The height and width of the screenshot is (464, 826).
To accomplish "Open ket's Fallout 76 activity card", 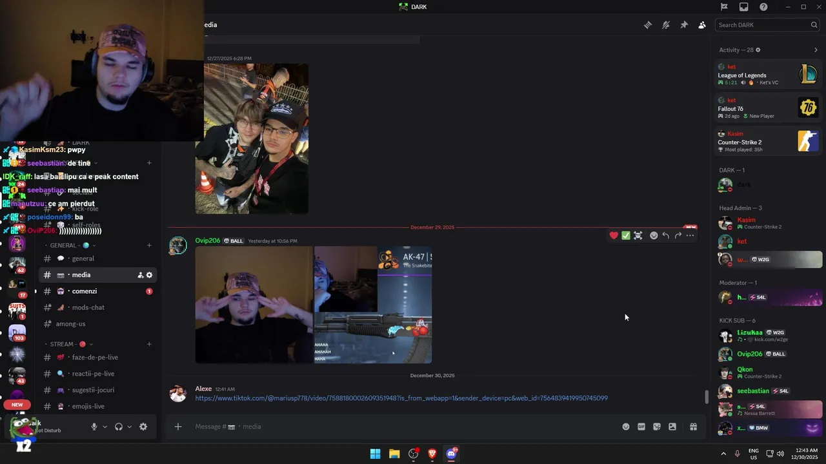I will (767, 108).
